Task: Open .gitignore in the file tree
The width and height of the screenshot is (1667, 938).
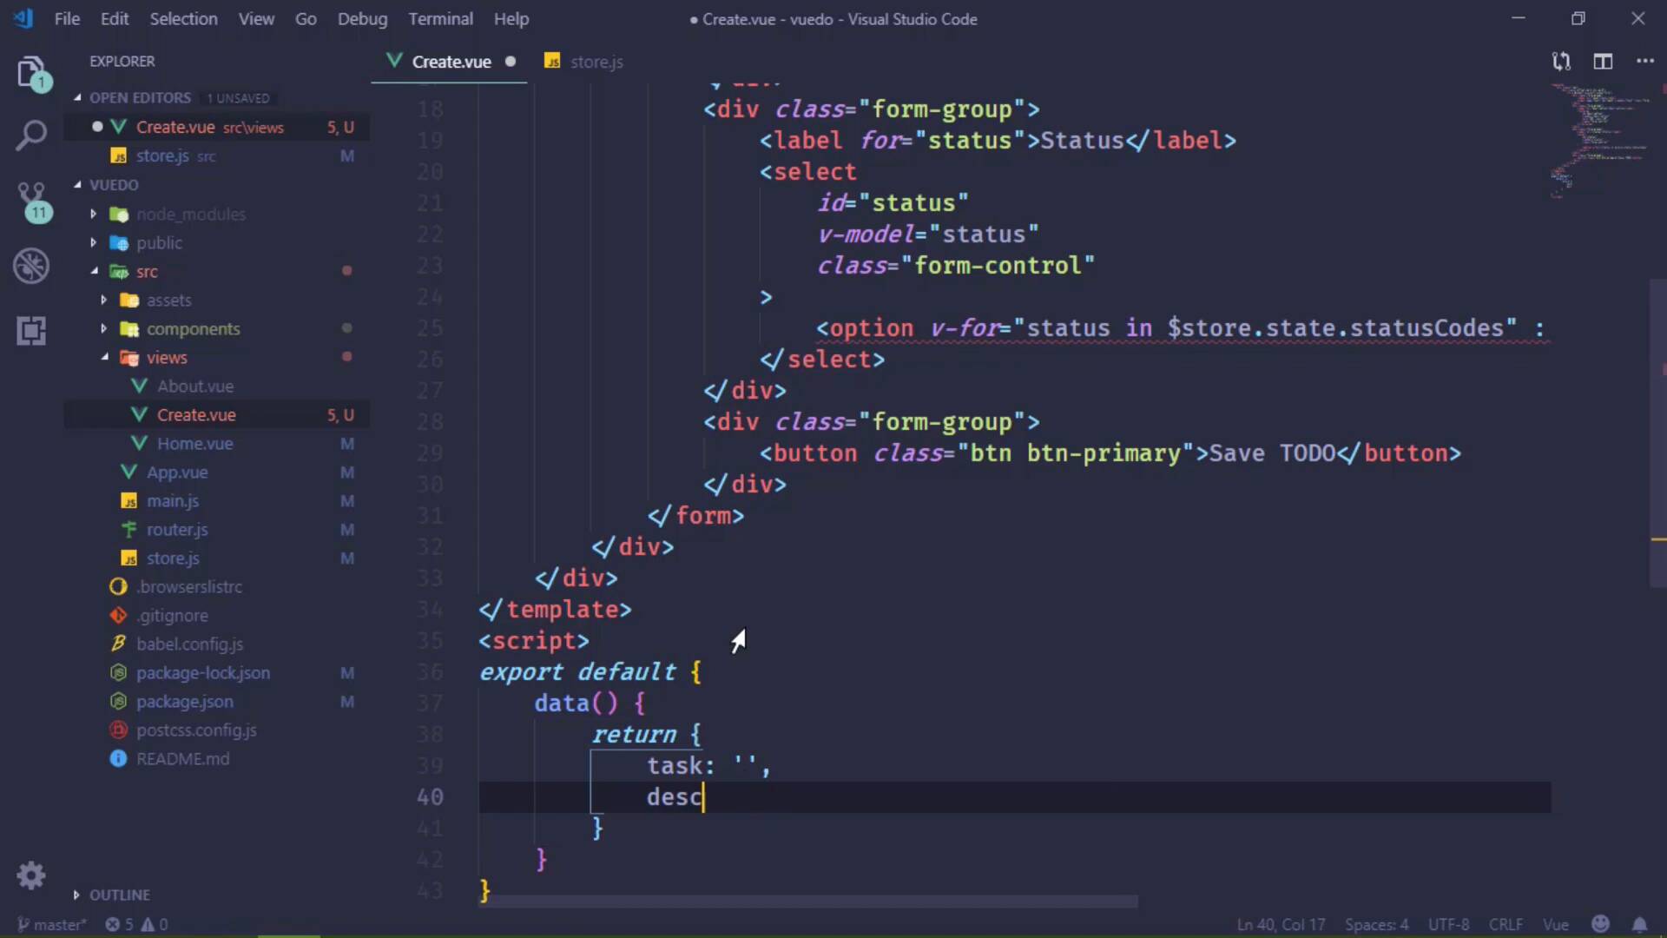Action: (x=217, y=615)
